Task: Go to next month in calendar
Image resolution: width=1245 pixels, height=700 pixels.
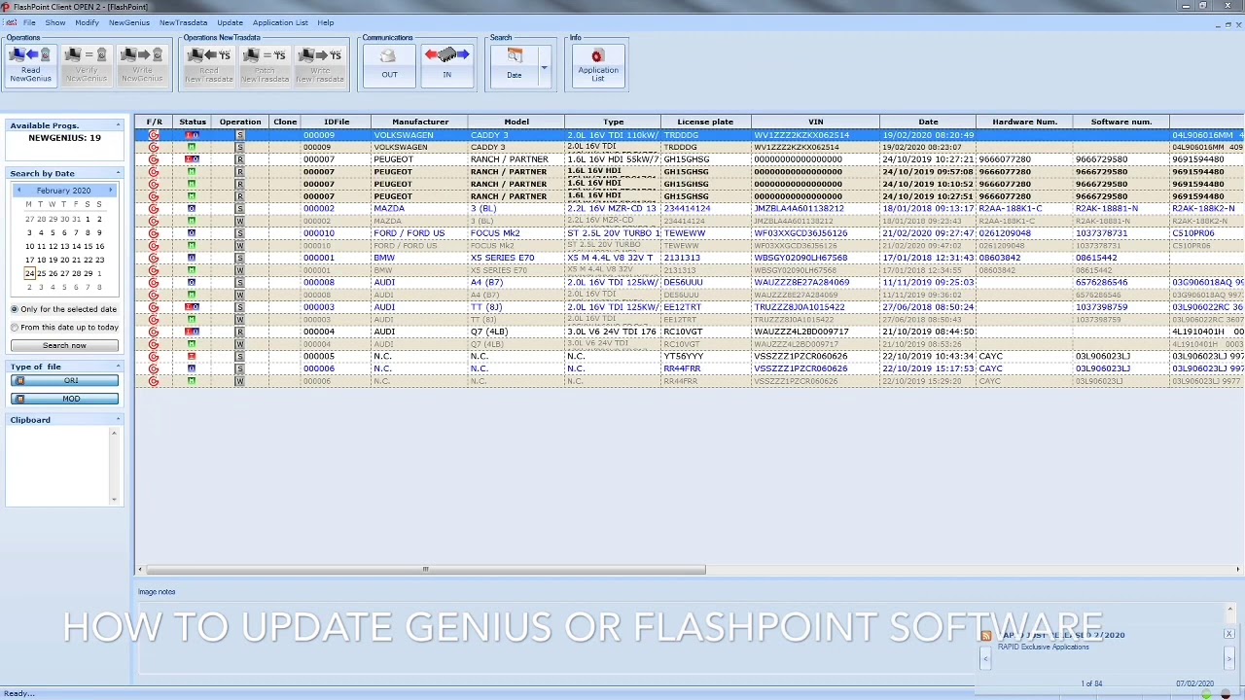Action: tap(113, 191)
